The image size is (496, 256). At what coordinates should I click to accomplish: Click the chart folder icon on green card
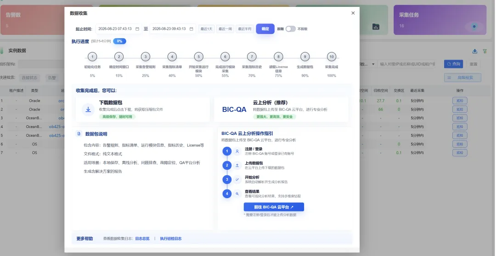[x=376, y=27]
